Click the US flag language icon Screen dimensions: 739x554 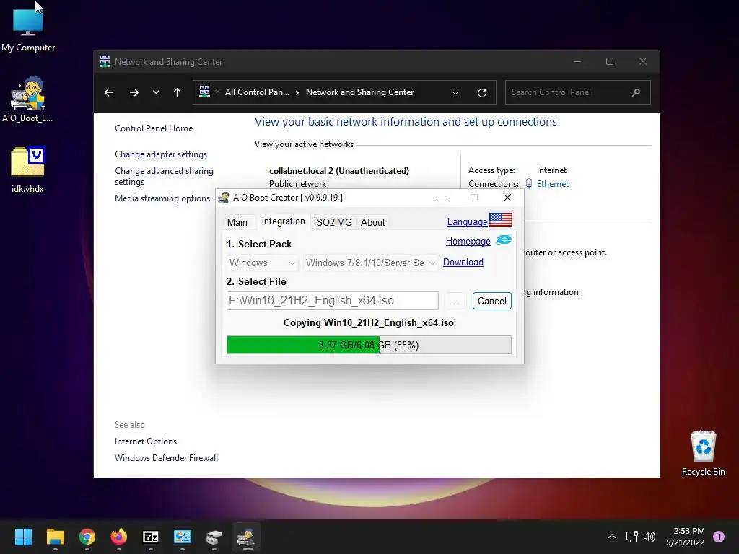pyautogui.click(x=501, y=220)
